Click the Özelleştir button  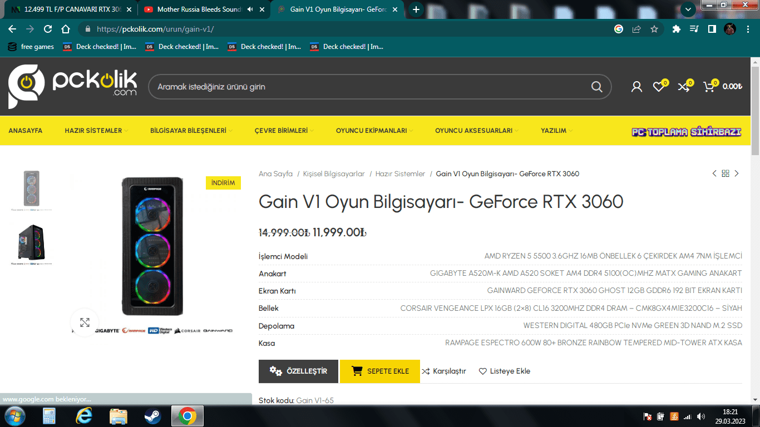[298, 371]
